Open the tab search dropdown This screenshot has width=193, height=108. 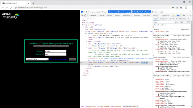[x=173, y=2]
